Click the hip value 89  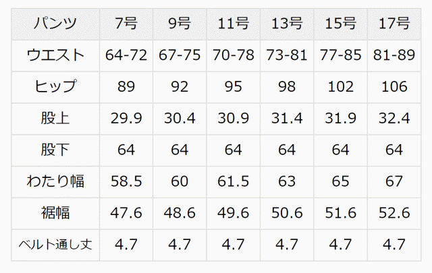pyautogui.click(x=126, y=87)
